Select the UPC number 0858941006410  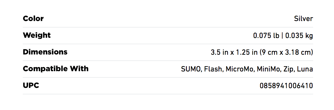tap(286, 86)
